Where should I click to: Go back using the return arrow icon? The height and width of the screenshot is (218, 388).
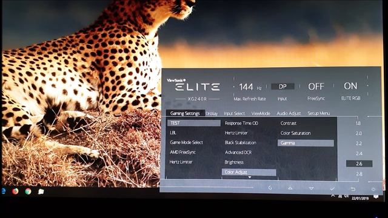(x=353, y=189)
